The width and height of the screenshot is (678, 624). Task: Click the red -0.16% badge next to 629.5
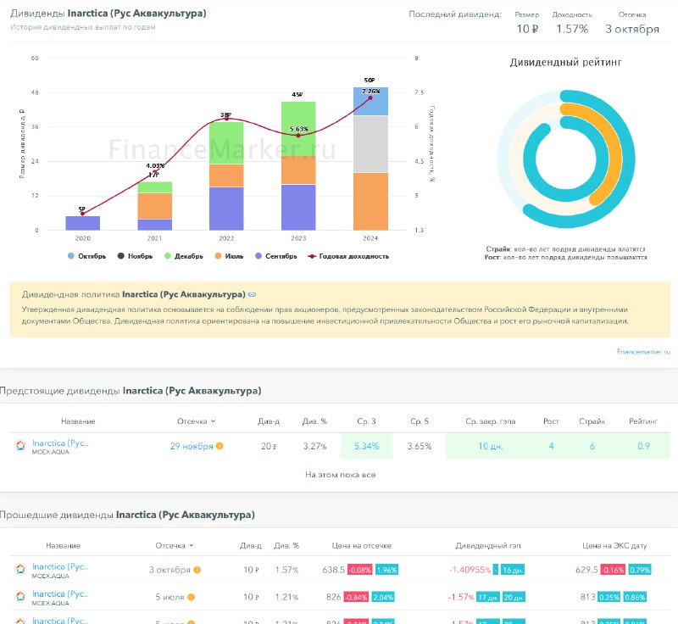612,570
